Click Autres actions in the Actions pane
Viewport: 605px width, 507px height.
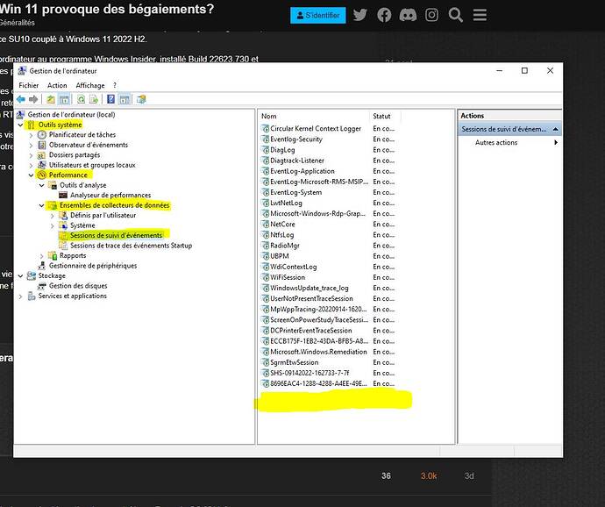496,143
